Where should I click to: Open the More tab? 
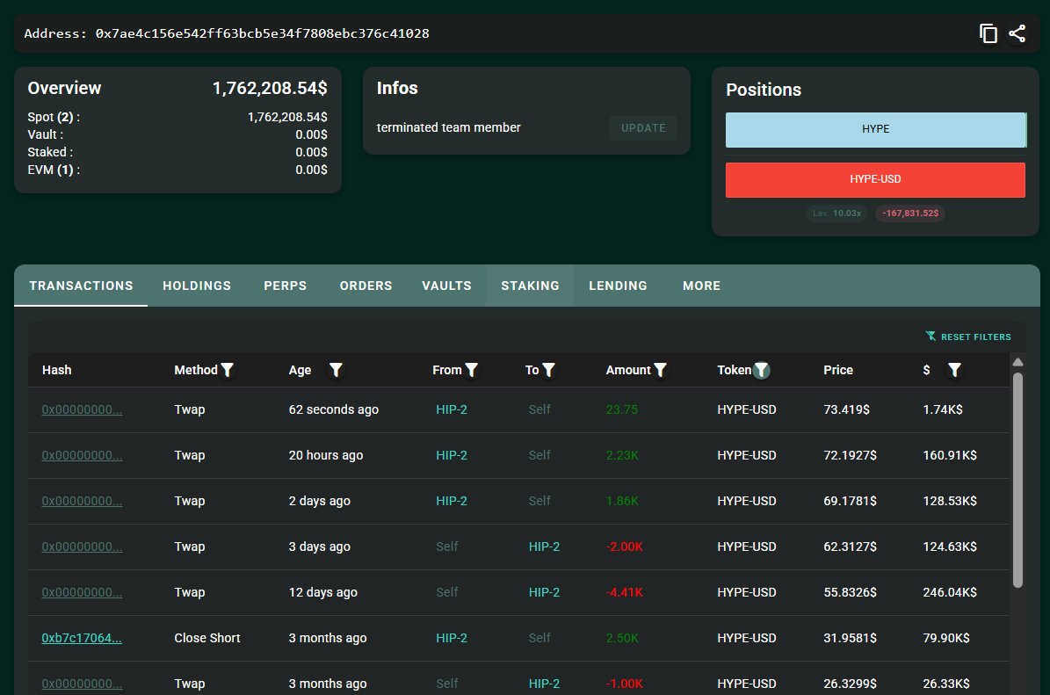pyautogui.click(x=701, y=286)
